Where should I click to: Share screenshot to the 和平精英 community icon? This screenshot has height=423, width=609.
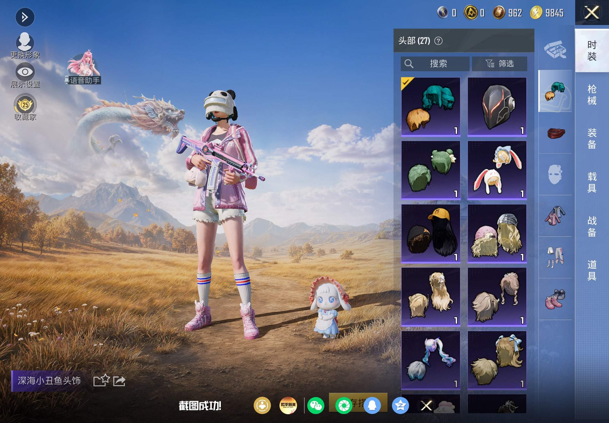pyautogui.click(x=288, y=405)
